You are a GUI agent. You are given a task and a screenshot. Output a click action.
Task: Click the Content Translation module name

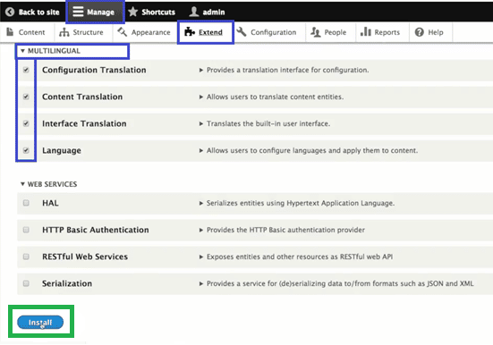[82, 97]
